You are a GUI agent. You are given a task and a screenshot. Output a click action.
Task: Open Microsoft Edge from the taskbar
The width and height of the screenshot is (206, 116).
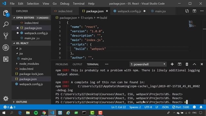[20, 113]
